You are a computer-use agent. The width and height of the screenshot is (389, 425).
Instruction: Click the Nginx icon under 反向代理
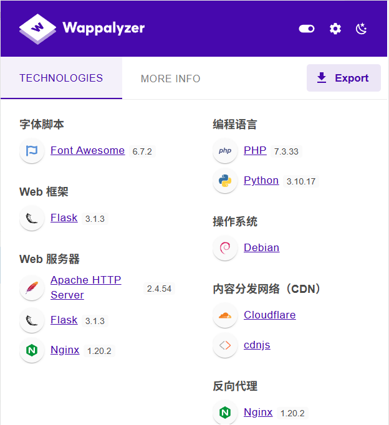click(225, 413)
